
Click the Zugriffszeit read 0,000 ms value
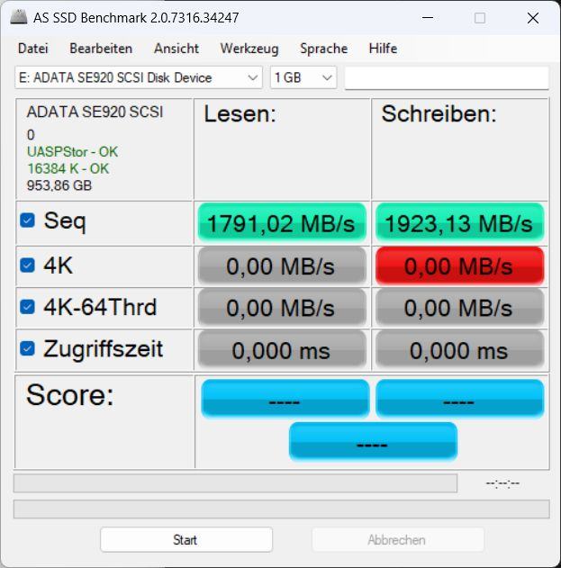(x=282, y=350)
